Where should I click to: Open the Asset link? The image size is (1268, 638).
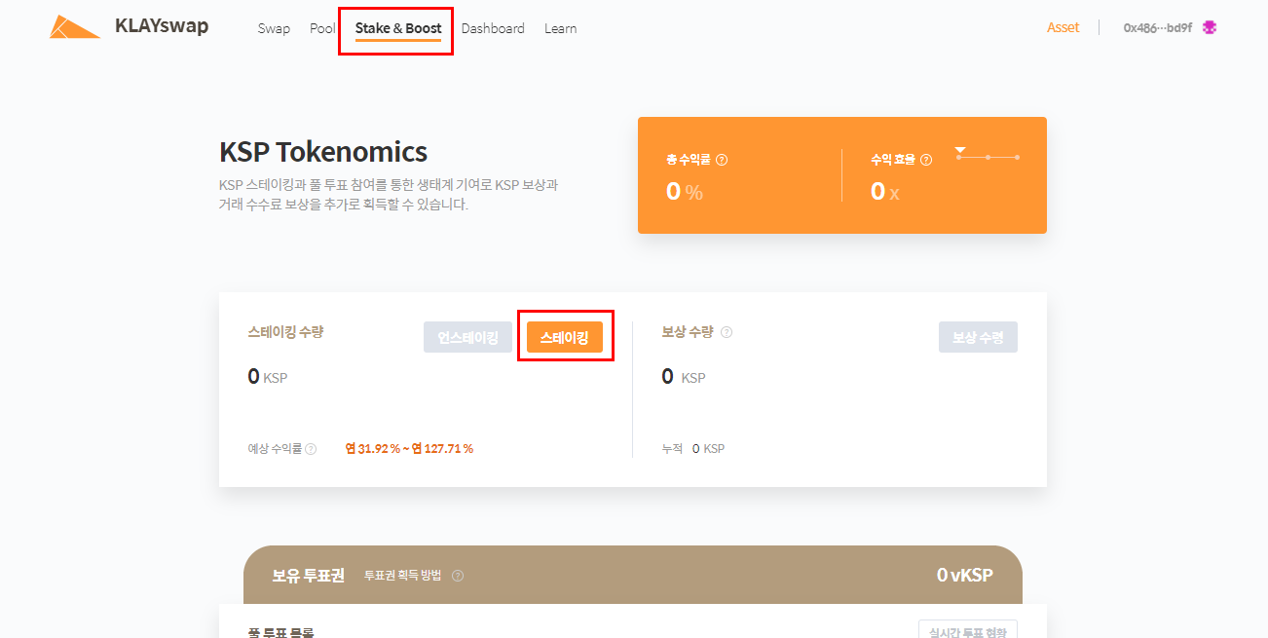[x=1063, y=28]
